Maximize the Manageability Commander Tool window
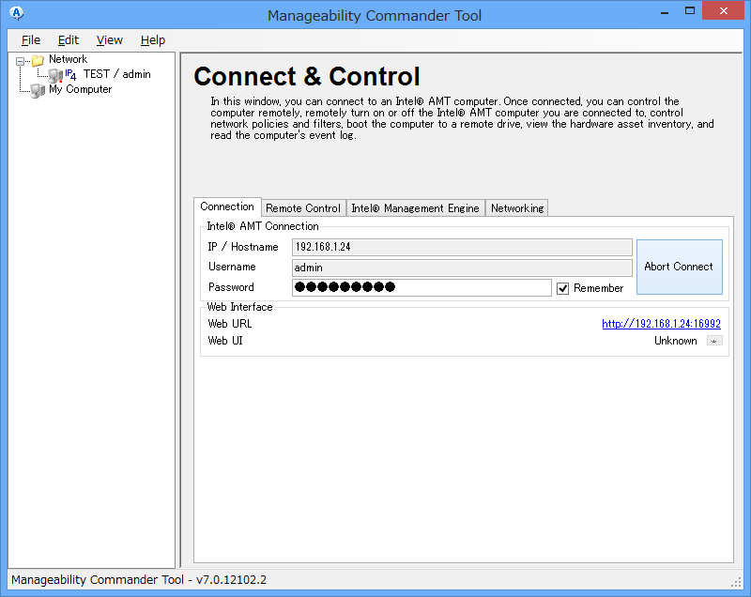 690,10
